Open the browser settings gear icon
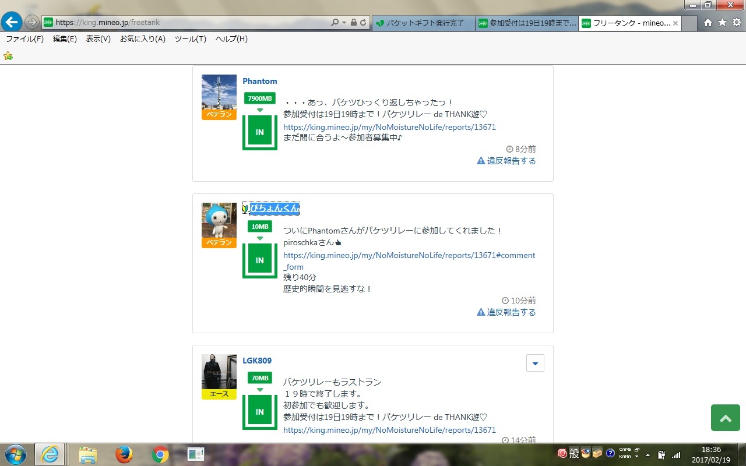The width and height of the screenshot is (746, 466). pos(736,23)
